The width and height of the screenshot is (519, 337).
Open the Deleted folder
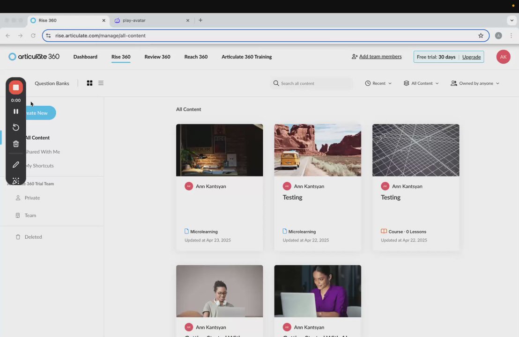coord(33,237)
